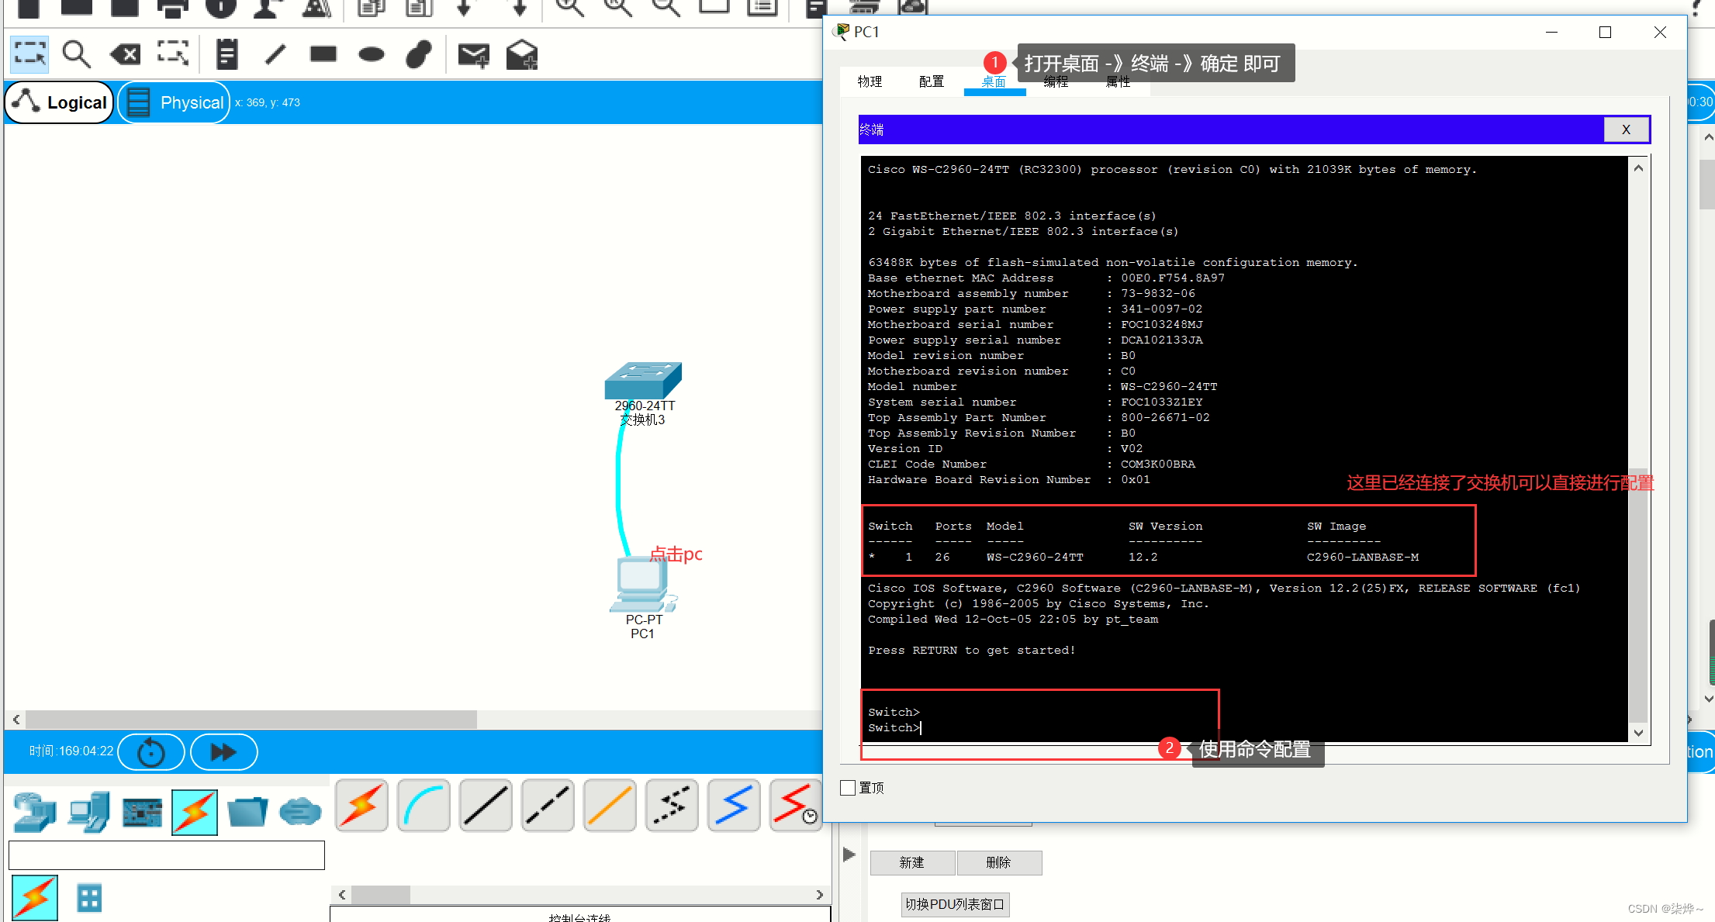Click terminal scrollbar down arrow

pos(1638,733)
